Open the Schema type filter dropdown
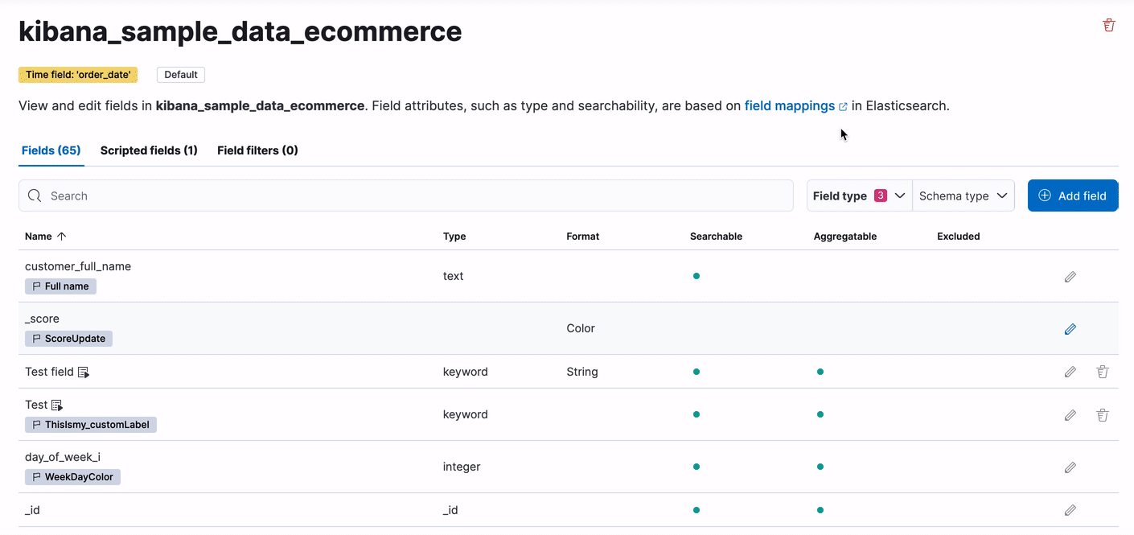This screenshot has height=535, width=1134. [x=963, y=195]
